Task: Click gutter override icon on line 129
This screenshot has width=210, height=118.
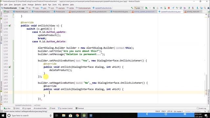Action: 10,26
